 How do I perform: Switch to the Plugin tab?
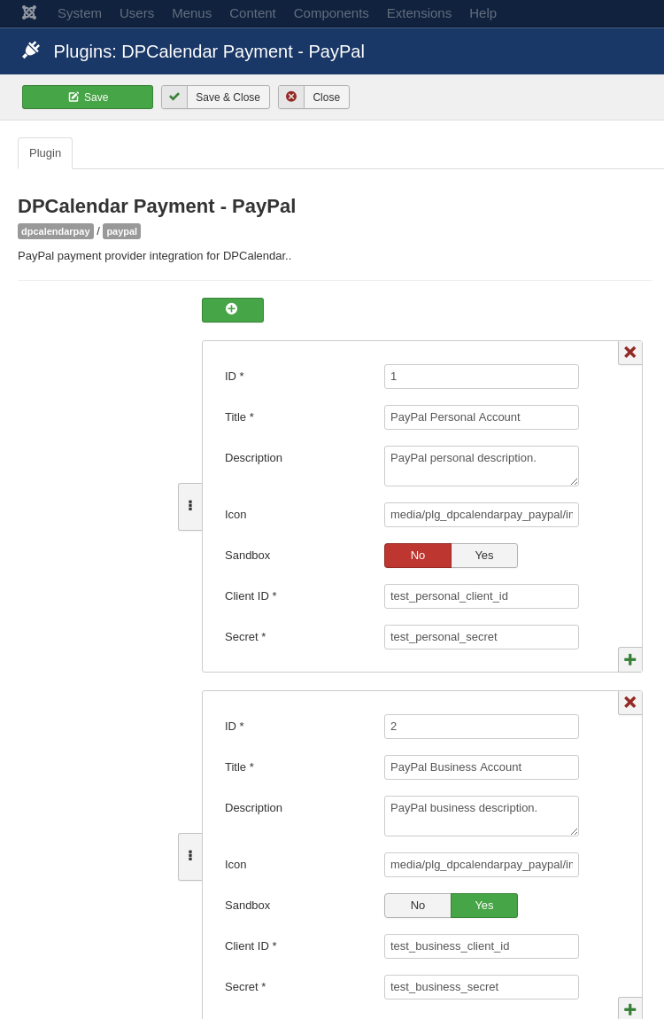pos(45,153)
